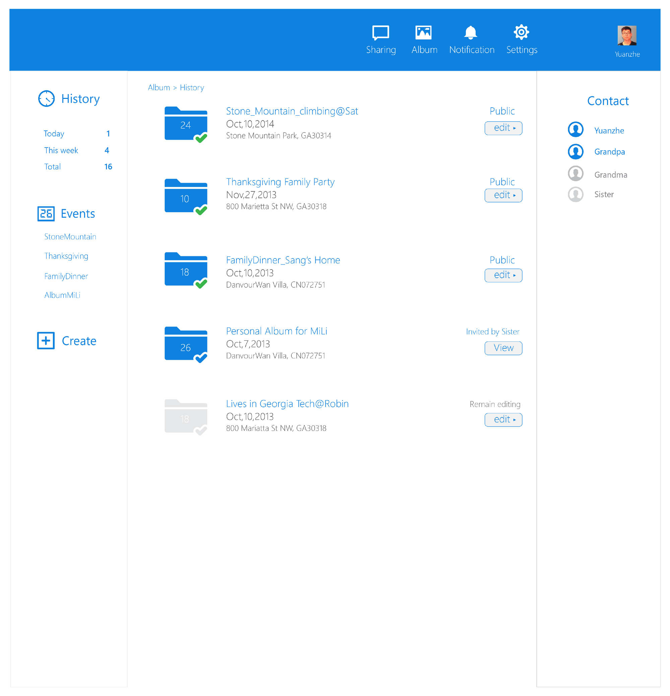Open Notification bell icon
The height and width of the screenshot is (696, 670).
[x=471, y=33]
